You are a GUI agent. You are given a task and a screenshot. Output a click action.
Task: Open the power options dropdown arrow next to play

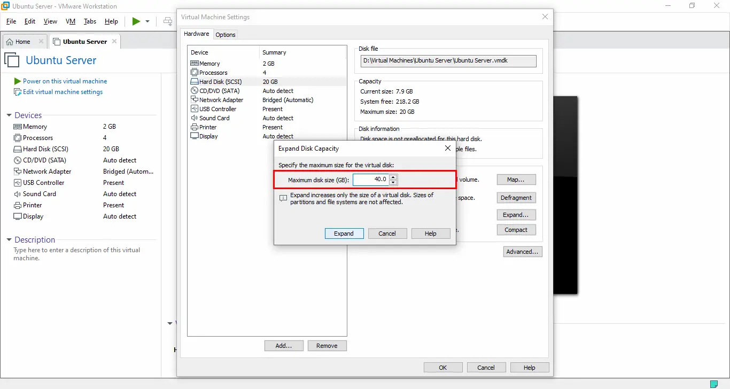[x=147, y=21]
